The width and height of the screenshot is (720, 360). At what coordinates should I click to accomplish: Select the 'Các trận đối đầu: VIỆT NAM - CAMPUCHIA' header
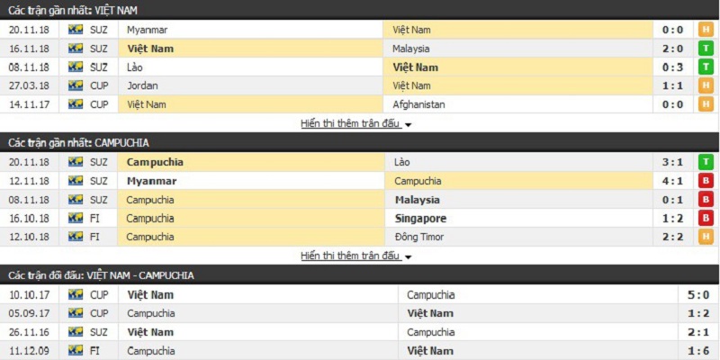click(102, 274)
